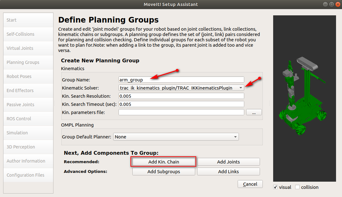Click the robot model 3D preview
This screenshot has height=197, width=342.
pos(305,98)
